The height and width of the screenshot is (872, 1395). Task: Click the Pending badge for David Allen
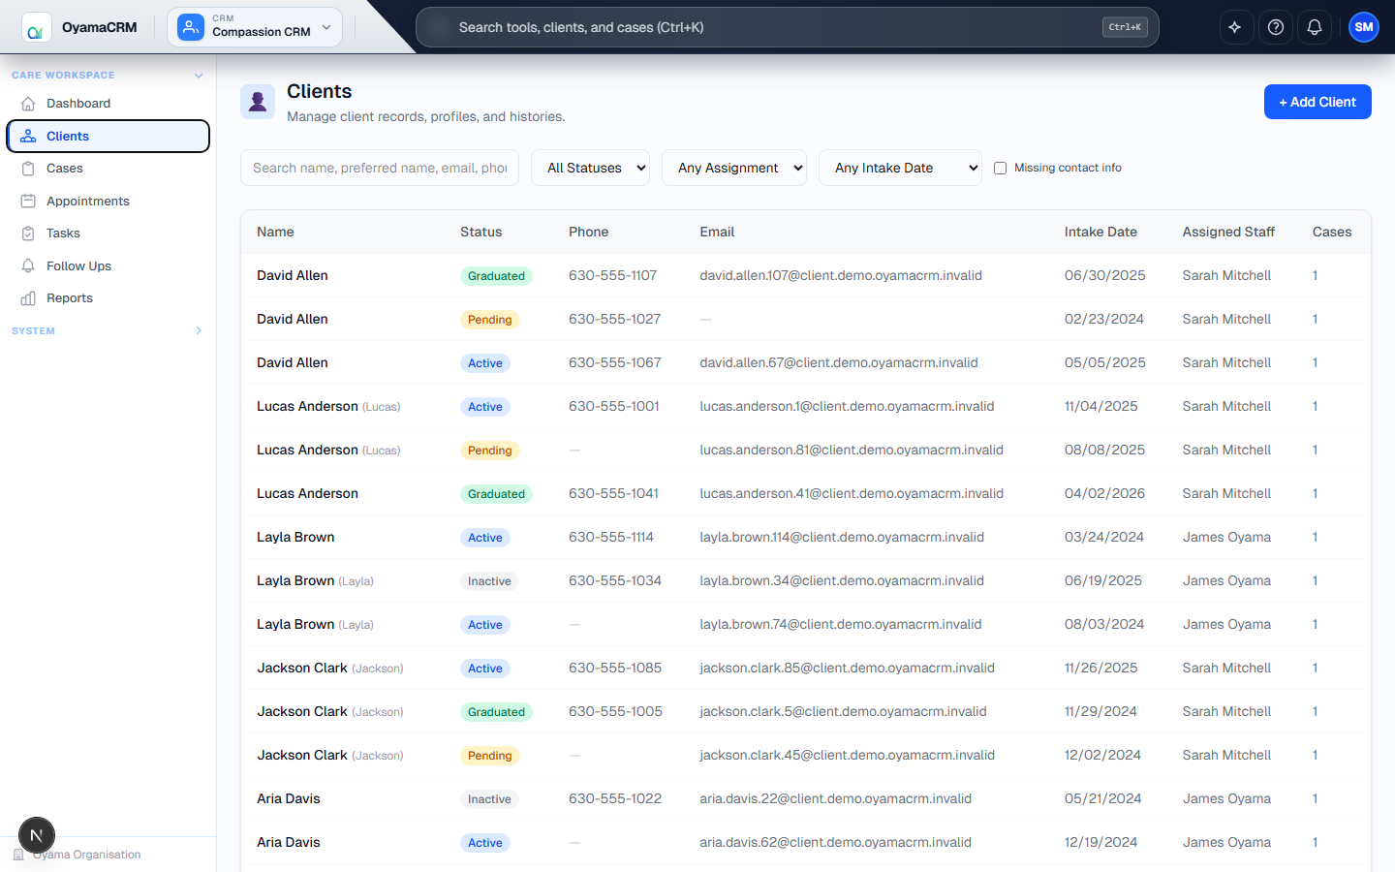click(x=490, y=320)
